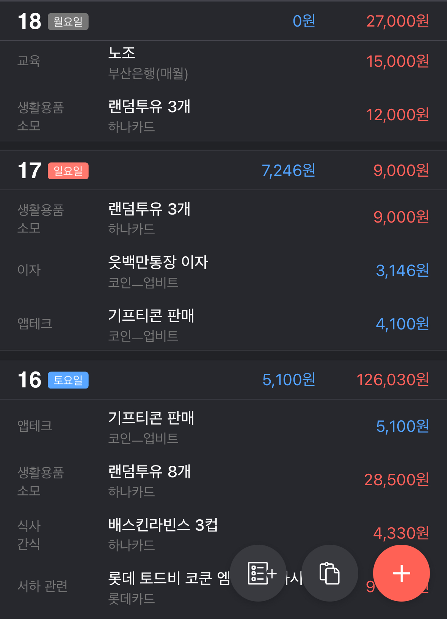Viewport: 447px width, 619px height.
Task: Select the 월요일 badge on day 18
Action: 68,21
